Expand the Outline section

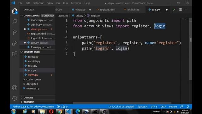tap(28, 98)
